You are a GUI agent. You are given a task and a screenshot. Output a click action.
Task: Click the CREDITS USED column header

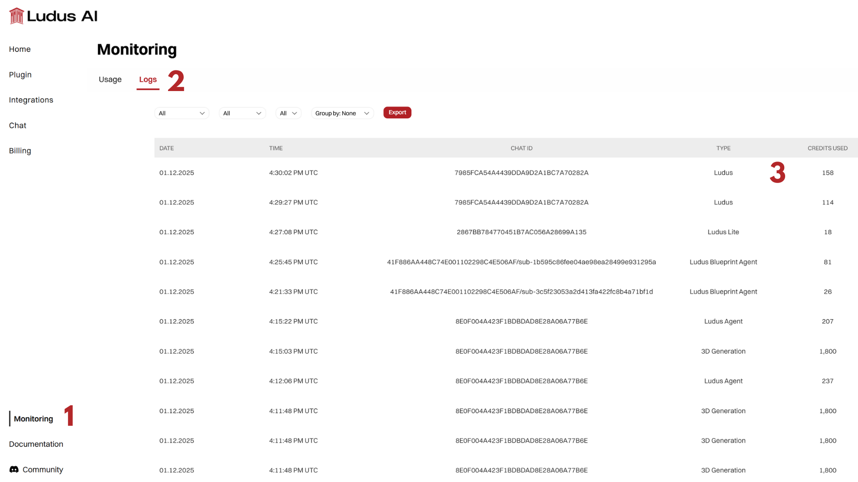point(828,148)
